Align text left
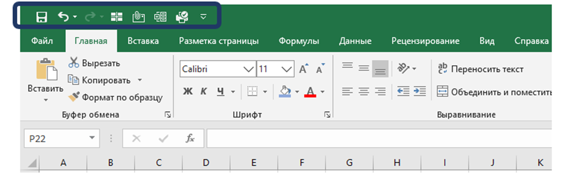The height and width of the screenshot is (177, 563). [x=347, y=91]
